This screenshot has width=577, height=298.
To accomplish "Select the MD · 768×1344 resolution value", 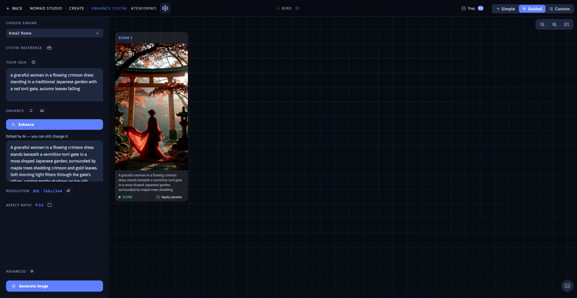I will tap(48, 191).
